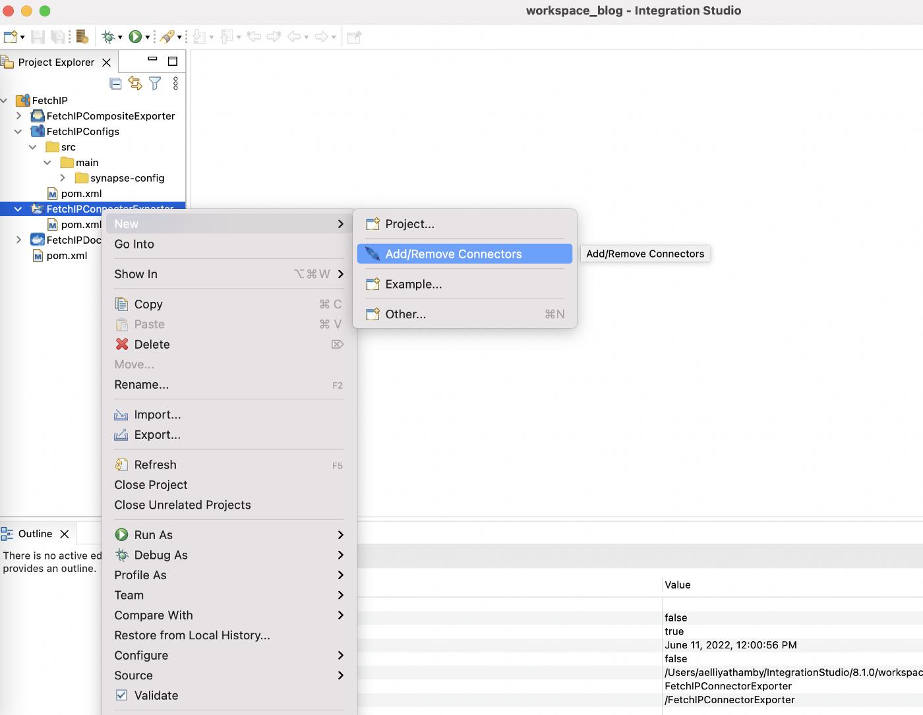Expand the synapse-config folder
The width and height of the screenshot is (923, 715).
coord(63,178)
